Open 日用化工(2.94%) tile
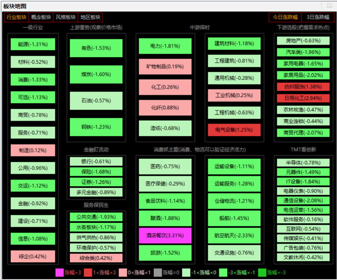The height and width of the screenshot is (280, 337). coord(303,98)
